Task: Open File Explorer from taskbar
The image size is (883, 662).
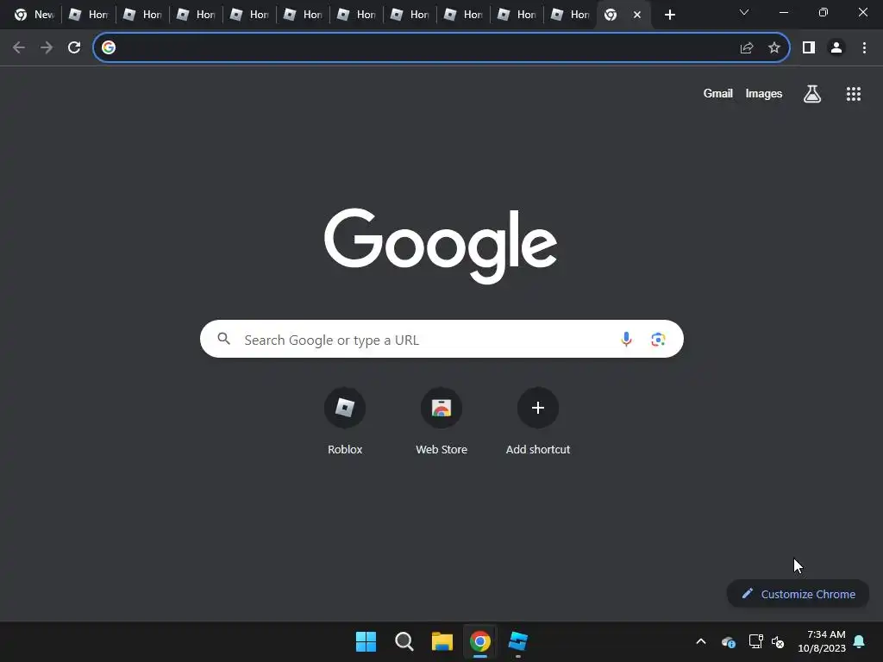Action: [442, 641]
